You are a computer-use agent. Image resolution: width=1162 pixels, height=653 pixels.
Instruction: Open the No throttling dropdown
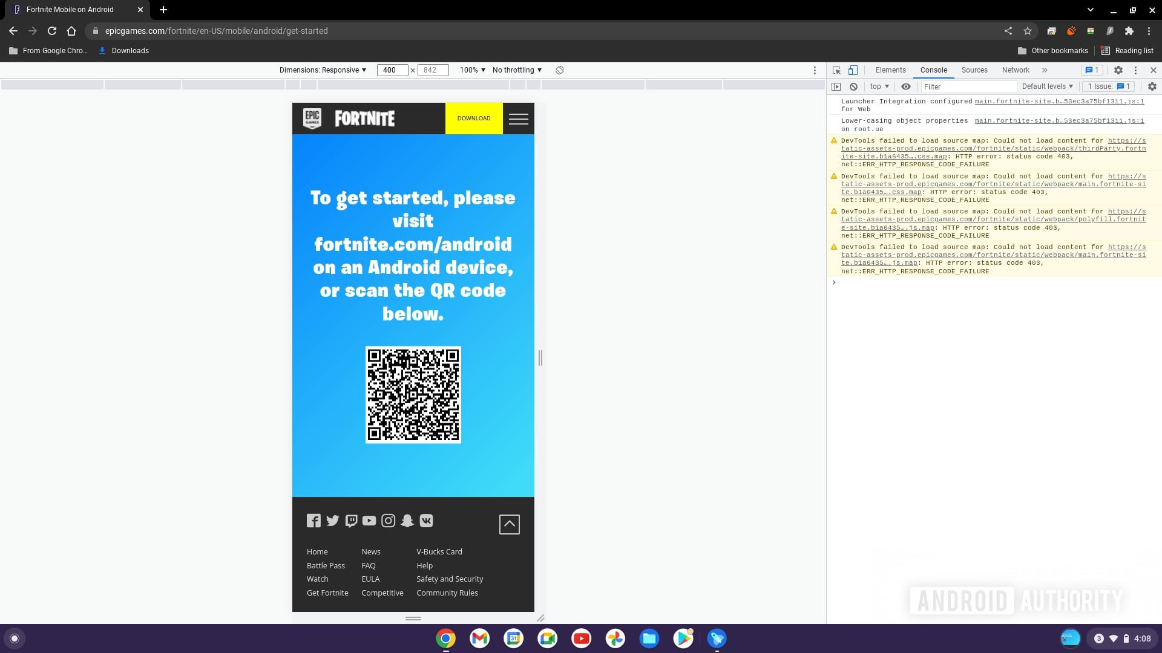[517, 70]
